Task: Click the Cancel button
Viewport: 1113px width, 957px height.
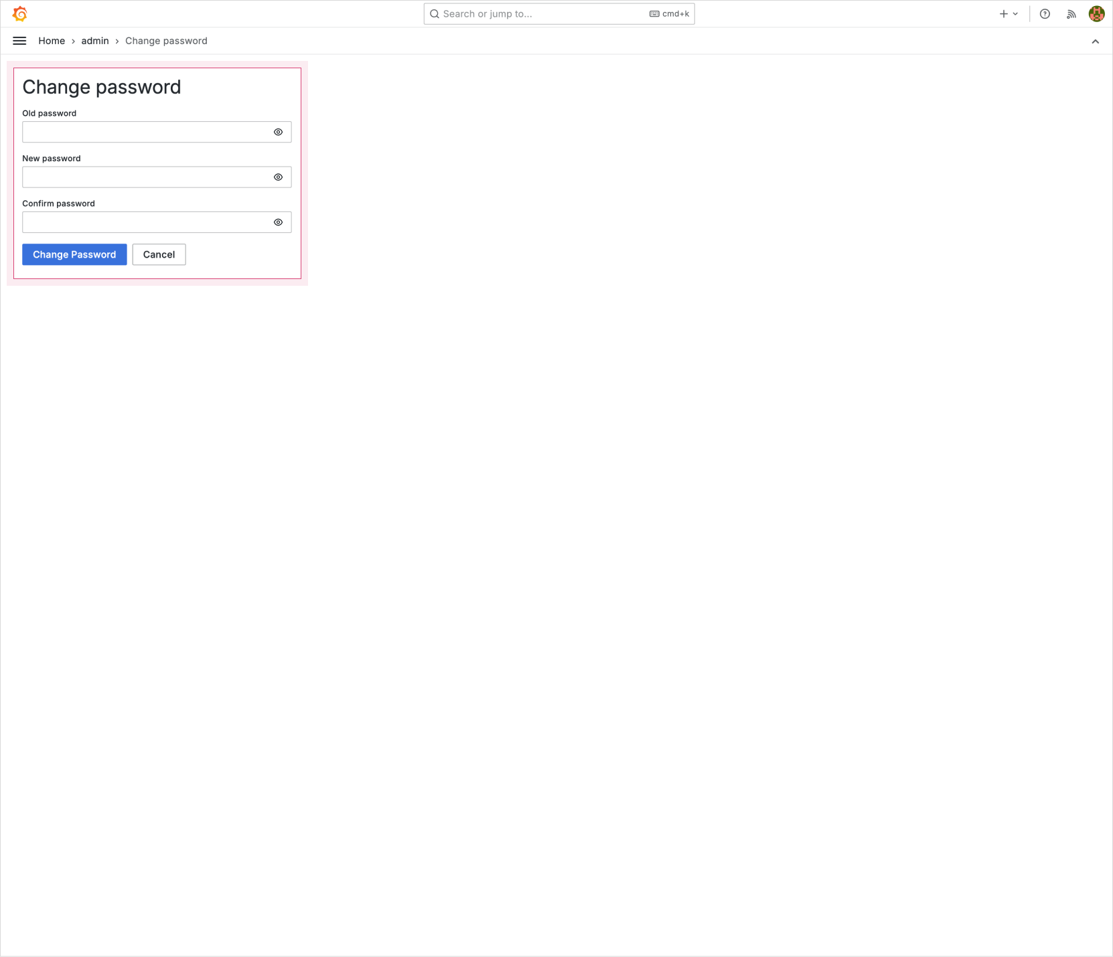Action: coord(159,254)
